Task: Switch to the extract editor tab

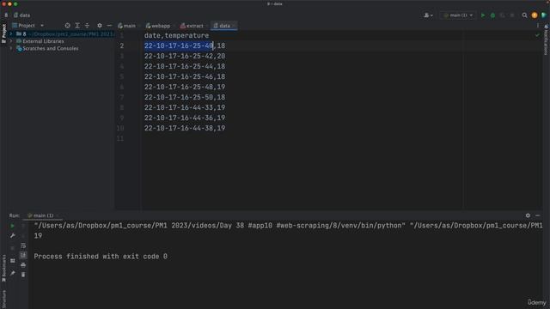Action: tap(192, 26)
